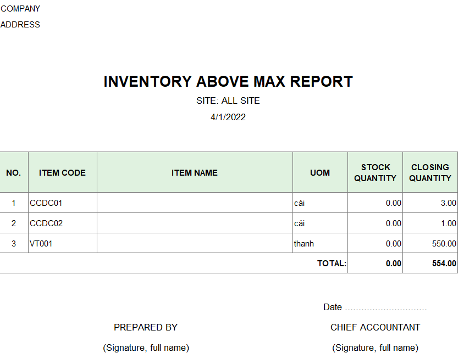Select item code cell CCDC01
Viewport: 464px width, 353px height.
[46, 203]
